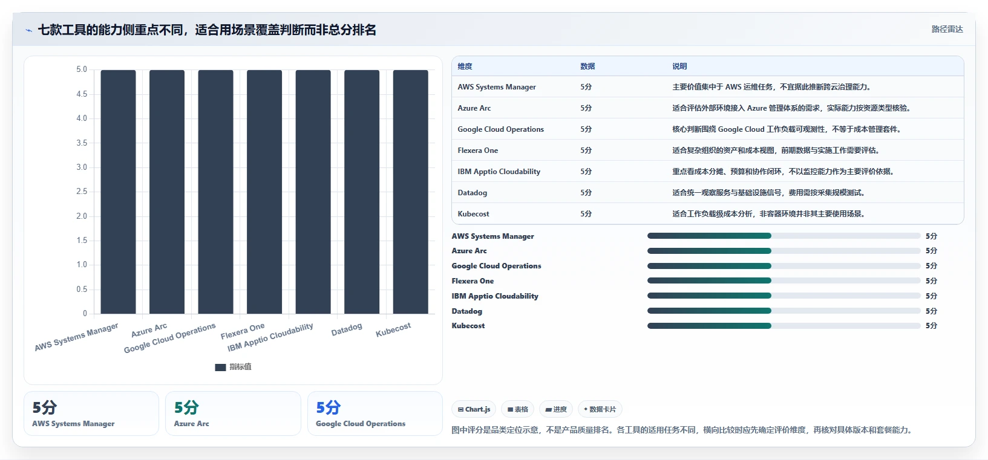Select the AWS Systems Manager bar in the chart

coord(118,192)
